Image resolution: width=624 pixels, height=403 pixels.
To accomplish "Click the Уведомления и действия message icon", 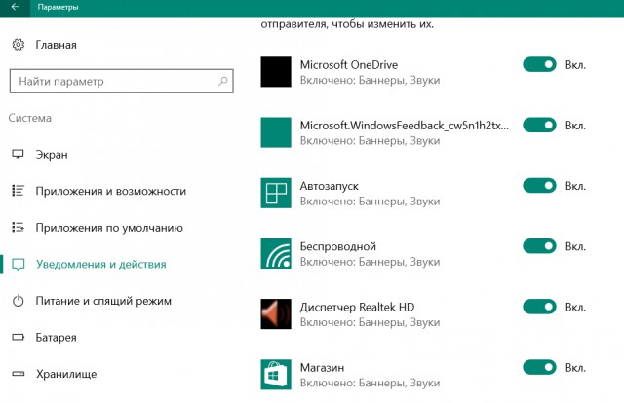I will pos(19,265).
